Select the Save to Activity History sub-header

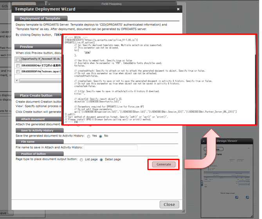39,131
